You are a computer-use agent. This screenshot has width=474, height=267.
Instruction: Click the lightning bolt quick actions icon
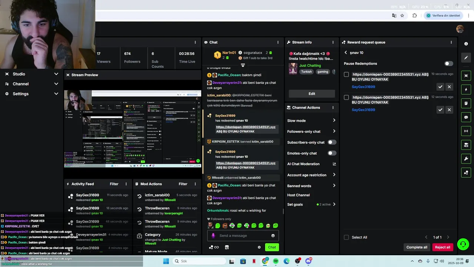click(466, 89)
